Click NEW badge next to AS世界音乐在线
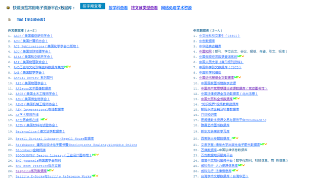This screenshot has width=324, height=182. click(x=44, y=119)
